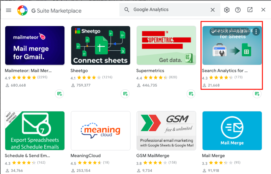
Task: Close the Marketplace dialog
Action: click(263, 10)
